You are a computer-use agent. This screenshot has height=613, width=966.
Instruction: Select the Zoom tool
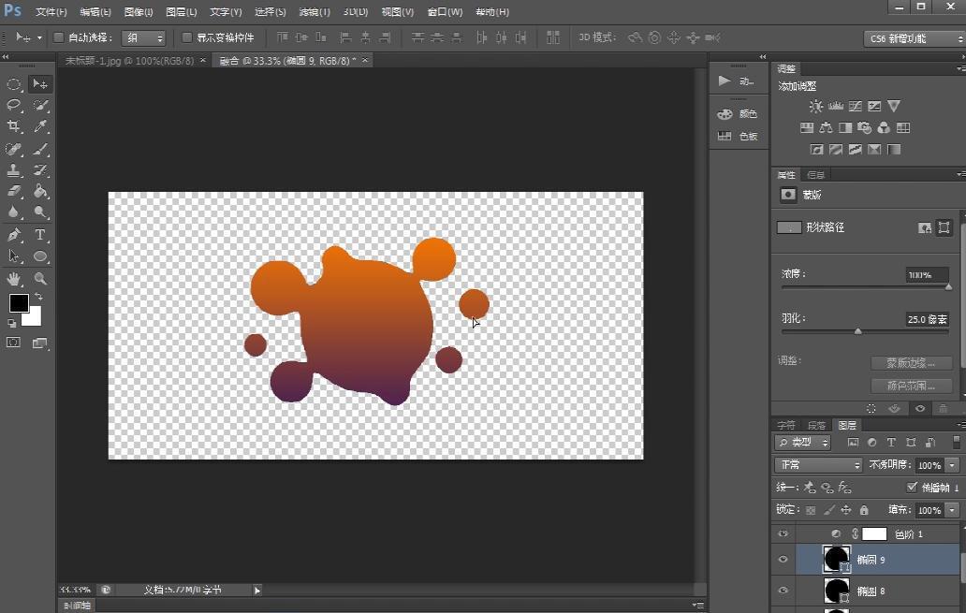point(40,279)
